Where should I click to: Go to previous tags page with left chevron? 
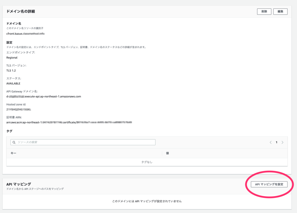tap(271, 143)
